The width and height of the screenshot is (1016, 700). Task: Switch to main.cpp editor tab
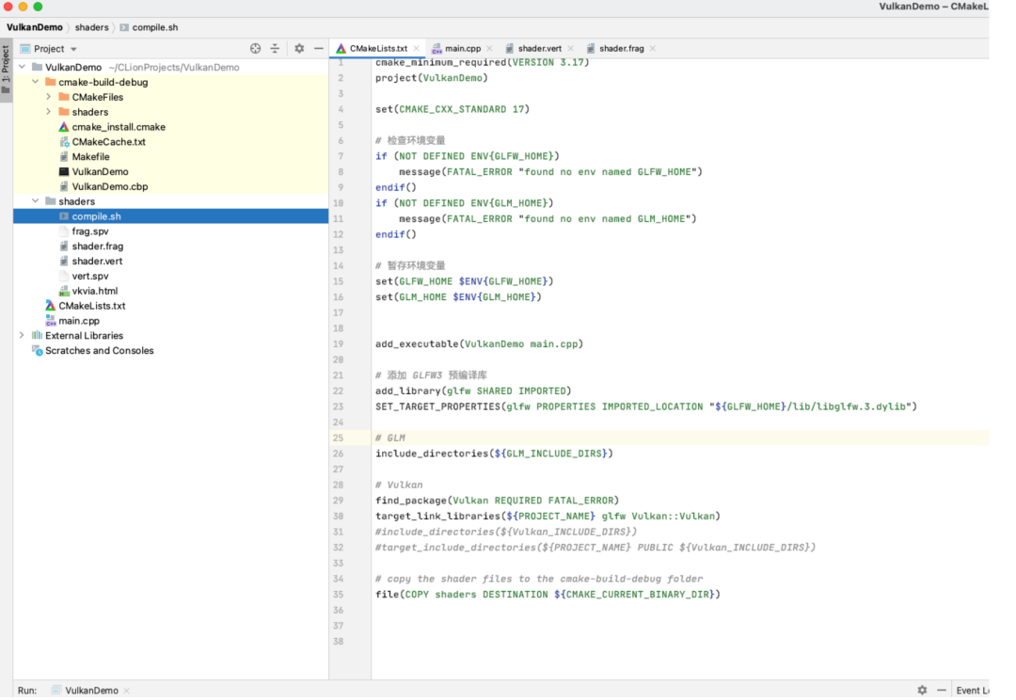(463, 49)
